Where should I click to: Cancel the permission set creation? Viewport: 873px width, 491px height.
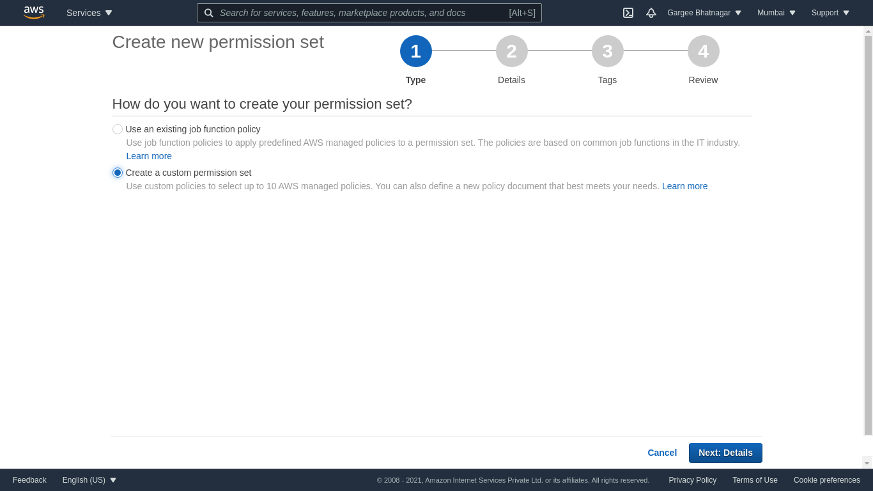(x=662, y=453)
